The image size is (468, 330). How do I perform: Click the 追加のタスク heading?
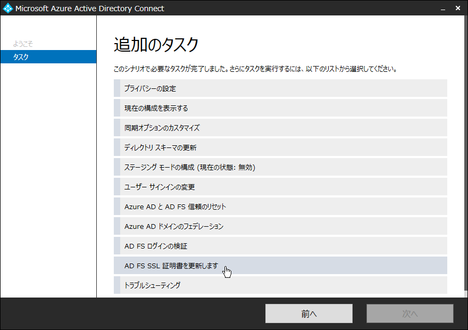(156, 45)
